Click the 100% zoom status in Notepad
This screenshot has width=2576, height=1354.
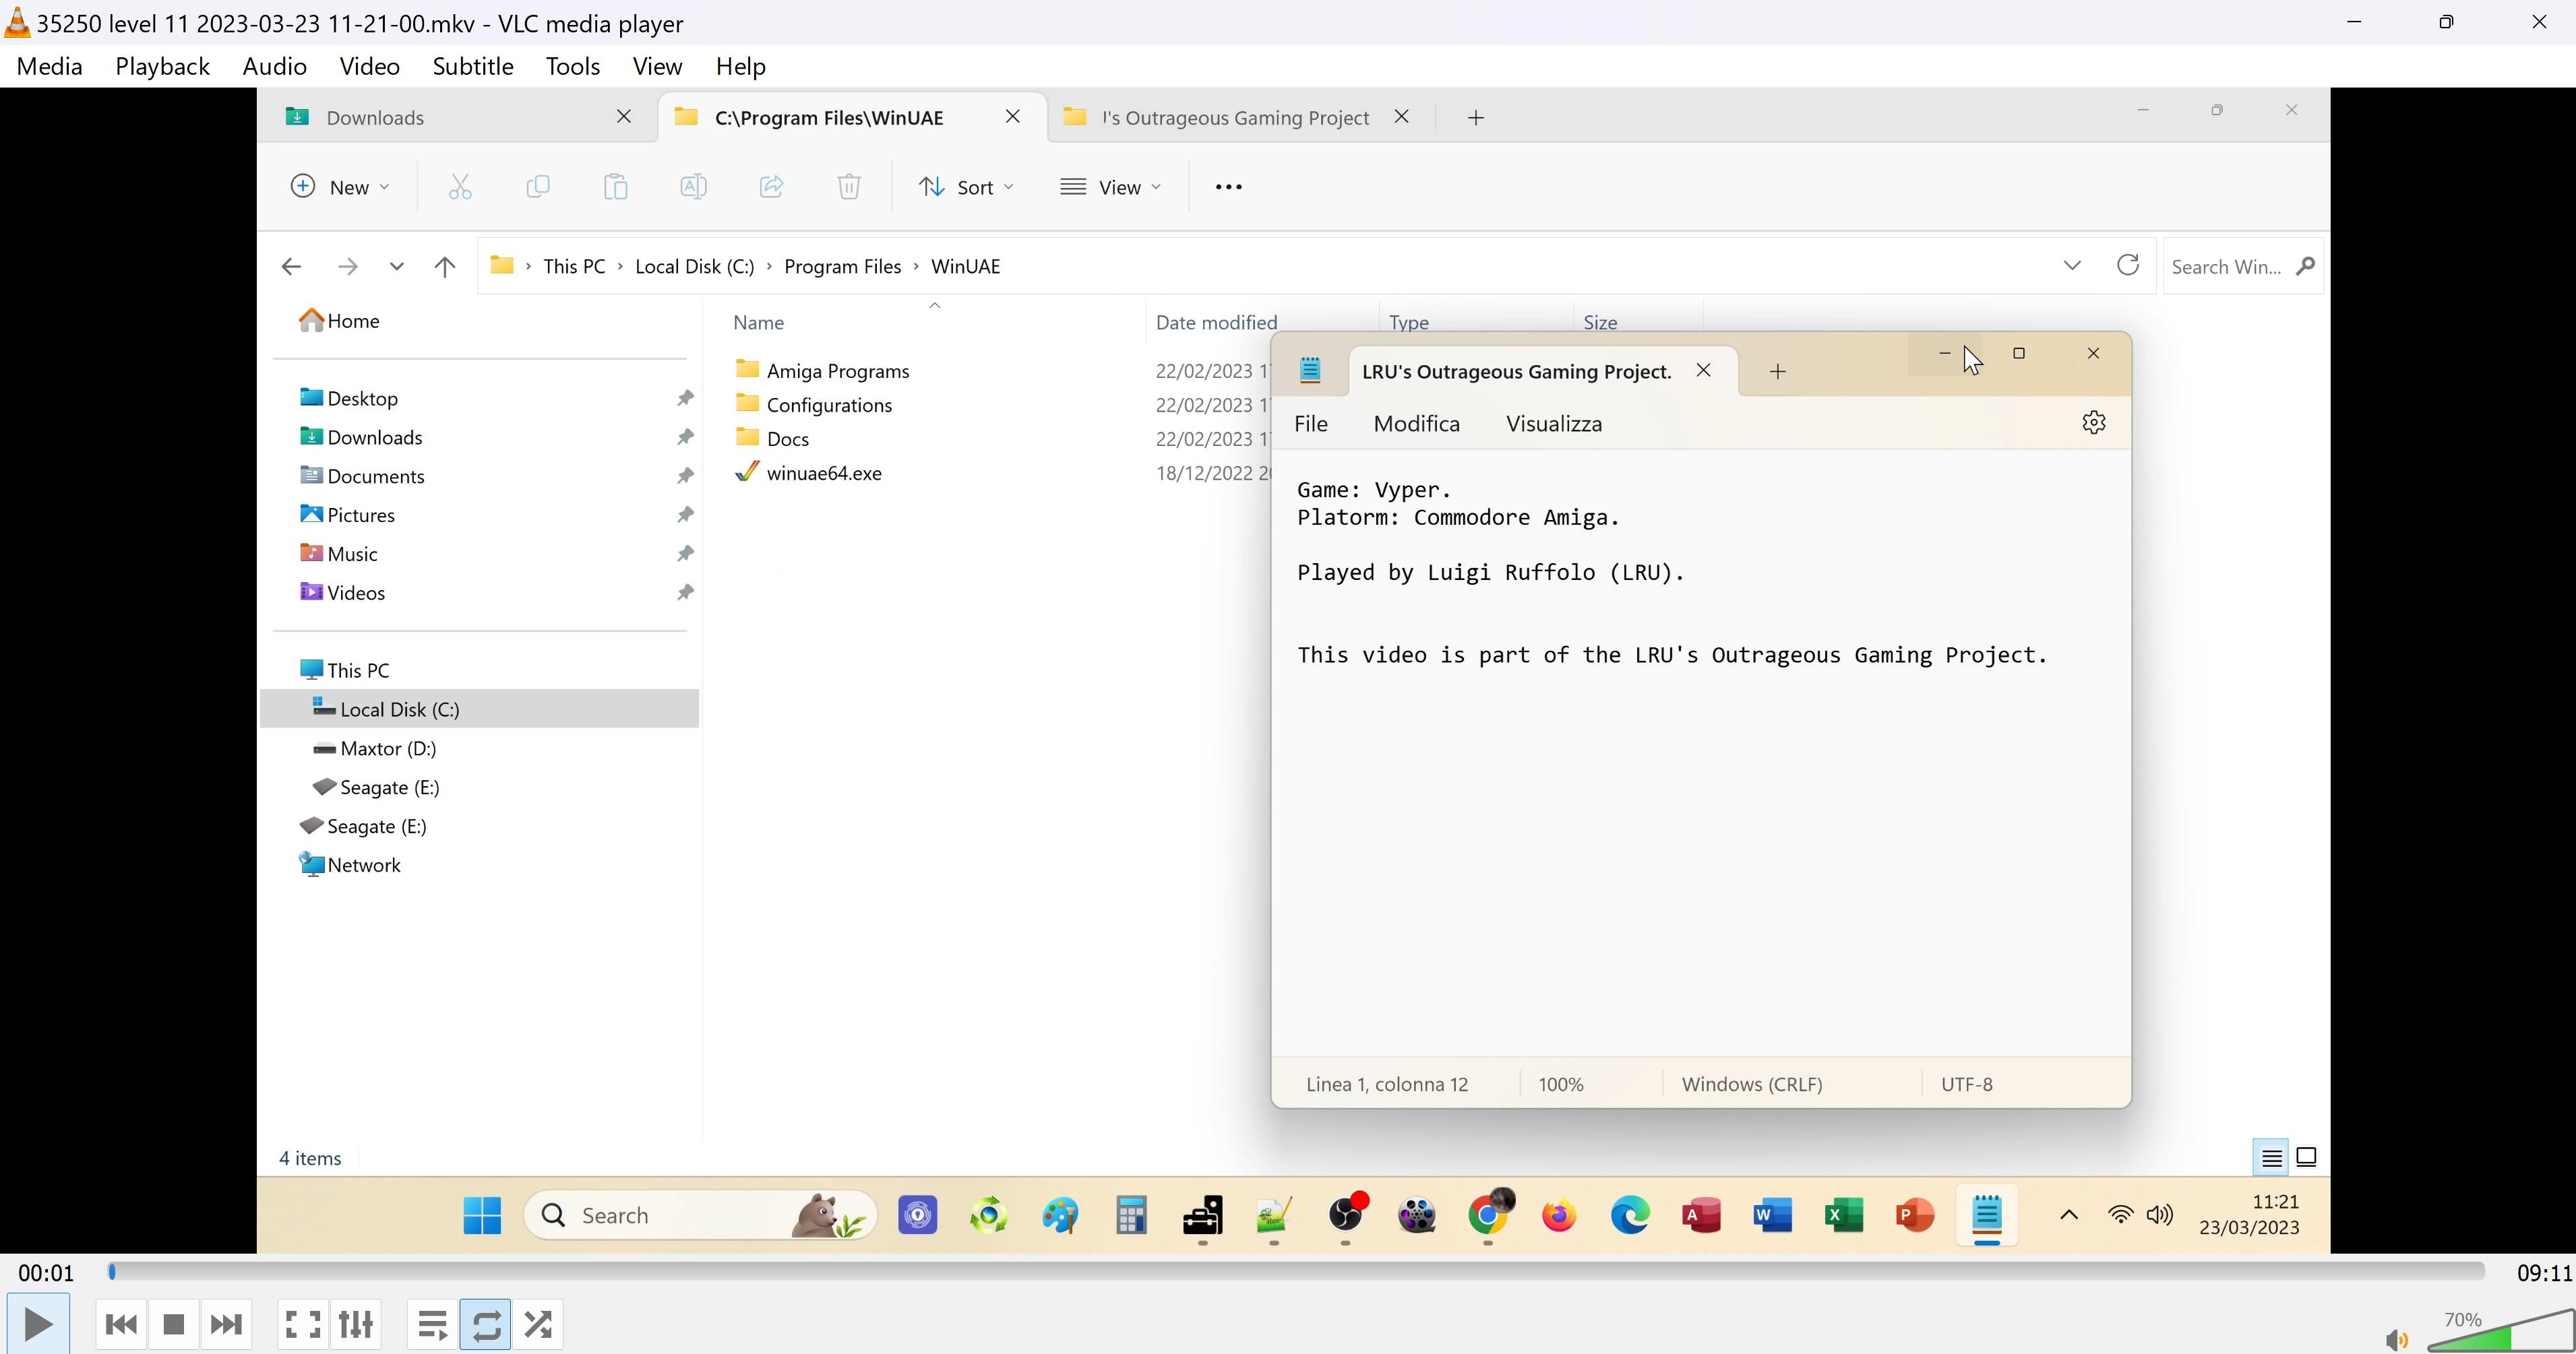[x=1561, y=1084]
